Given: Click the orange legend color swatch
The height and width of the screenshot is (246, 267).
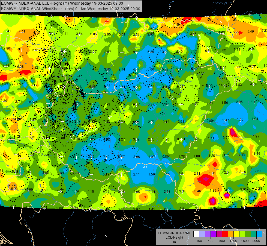Looking at the screenshot, I should [x=231, y=234].
